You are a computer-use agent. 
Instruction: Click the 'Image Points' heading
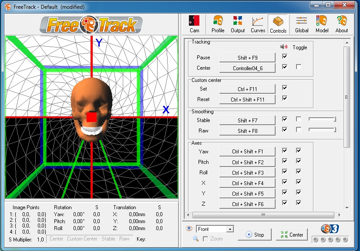pos(26,207)
